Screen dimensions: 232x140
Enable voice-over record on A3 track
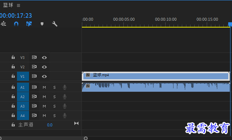[65, 106]
